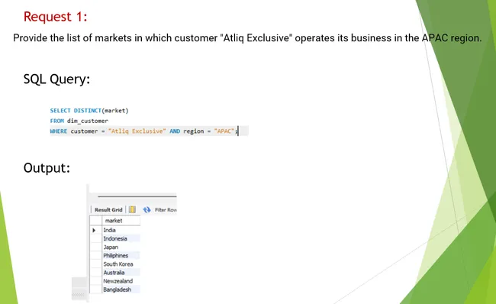Select the Indonesia row
Image resolution: width=496 pixels, height=304 pixels.
point(121,238)
